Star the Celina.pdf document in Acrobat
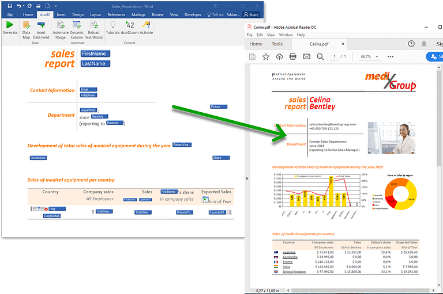The image size is (443, 294). pos(266,56)
